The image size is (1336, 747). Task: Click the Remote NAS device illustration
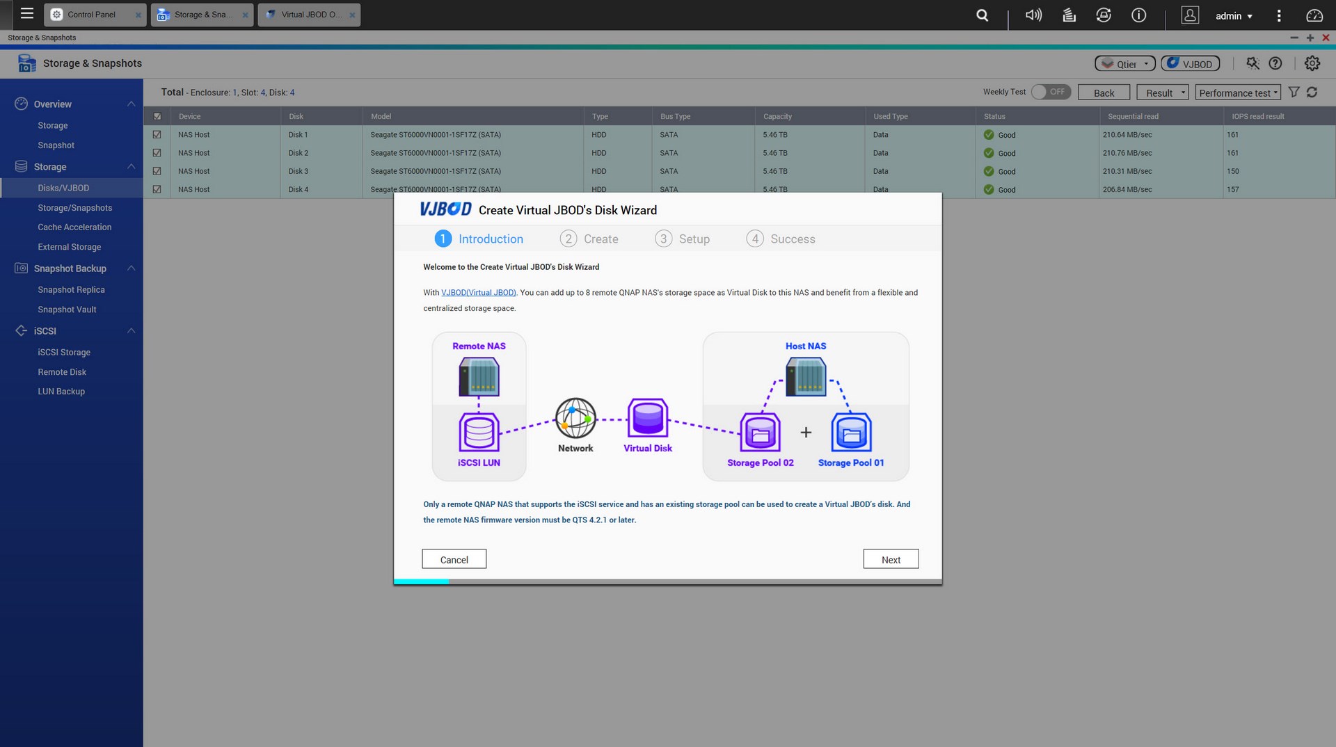coord(479,376)
